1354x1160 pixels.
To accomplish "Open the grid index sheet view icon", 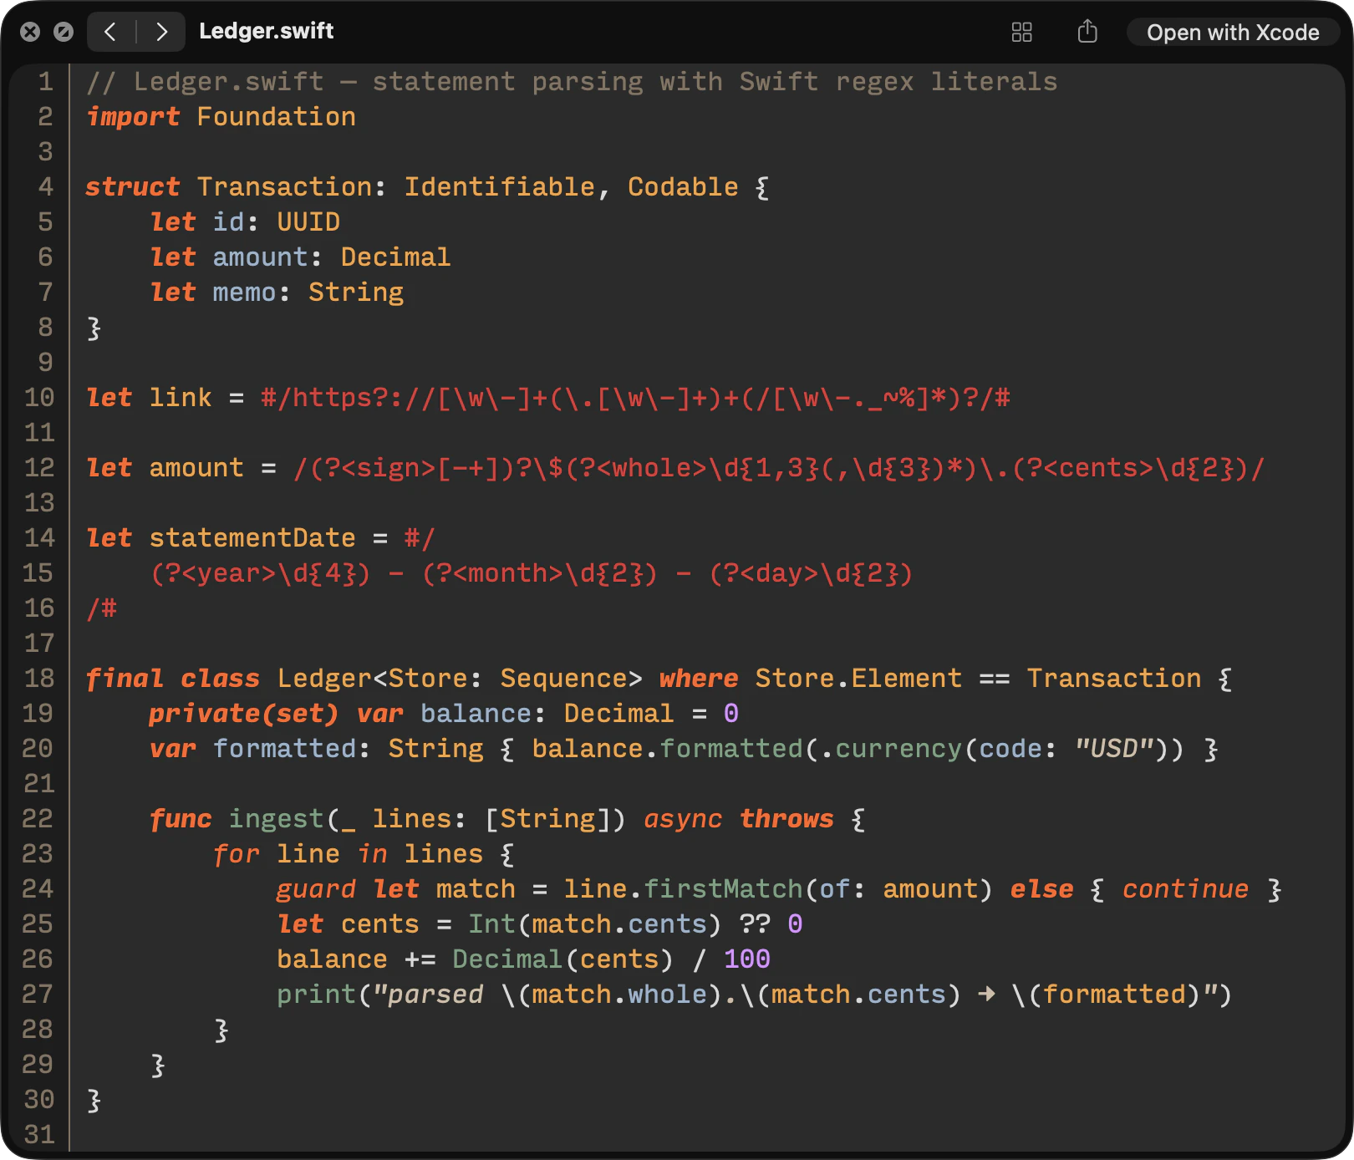I will click(x=1021, y=32).
